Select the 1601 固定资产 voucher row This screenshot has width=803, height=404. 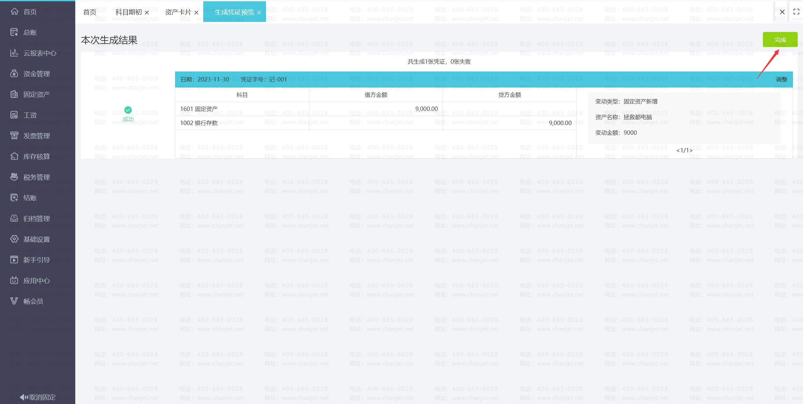[x=242, y=109]
